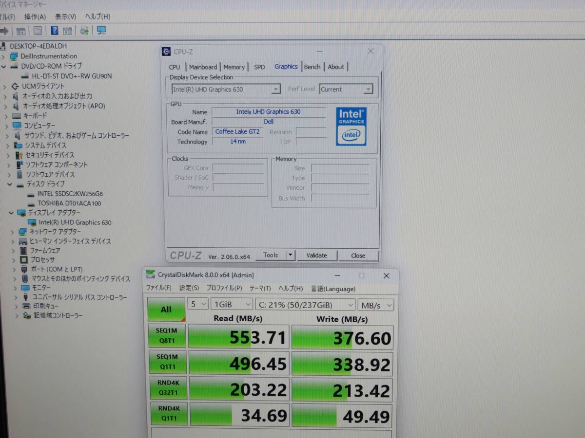Click the HL-DT-ST DVD drive device icon

click(25, 76)
